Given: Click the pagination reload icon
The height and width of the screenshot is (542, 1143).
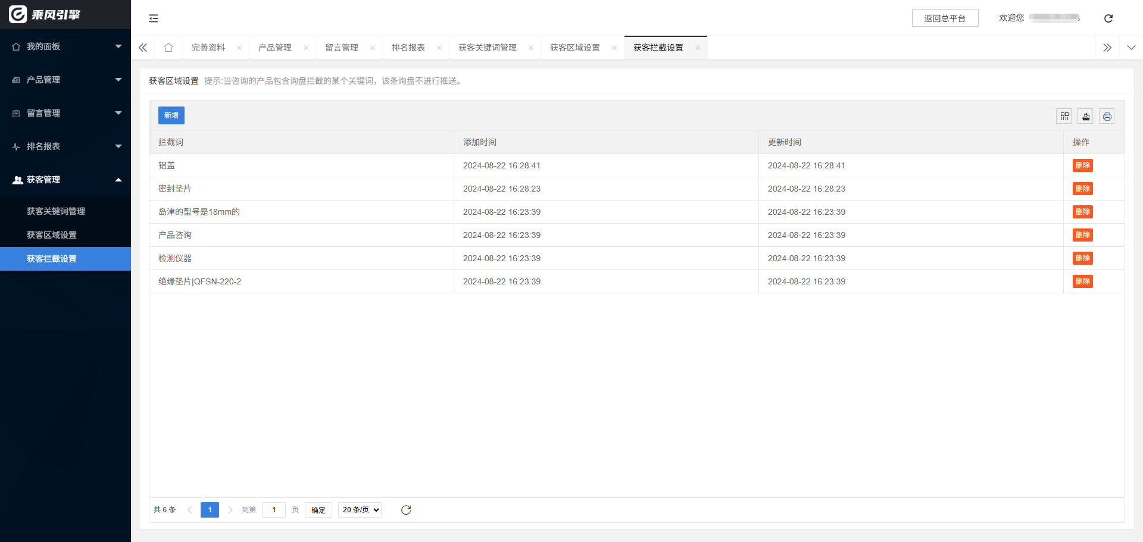Looking at the screenshot, I should (x=406, y=510).
